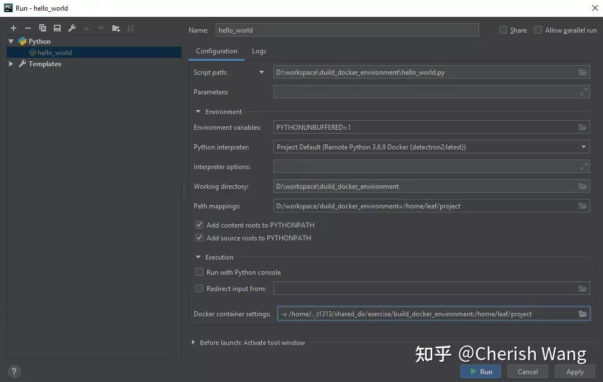Add a new run configuration
This screenshot has height=382, width=603.
pyautogui.click(x=13, y=28)
